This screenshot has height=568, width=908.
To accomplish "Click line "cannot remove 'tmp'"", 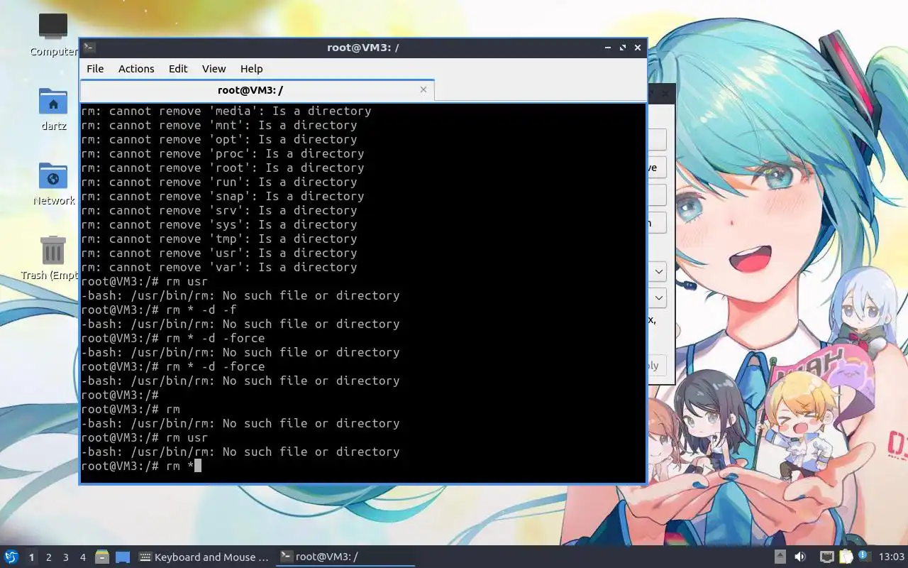I will pos(219,239).
